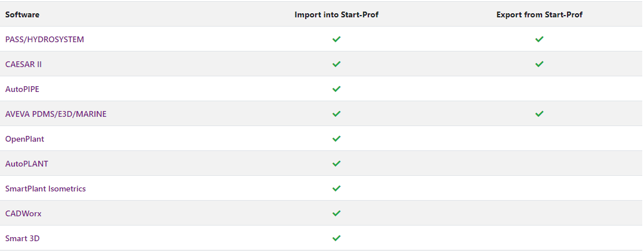The height and width of the screenshot is (251, 644).
Task: Click the import checkmark for PASS/HYDROSYSTEM
Action: coord(336,39)
